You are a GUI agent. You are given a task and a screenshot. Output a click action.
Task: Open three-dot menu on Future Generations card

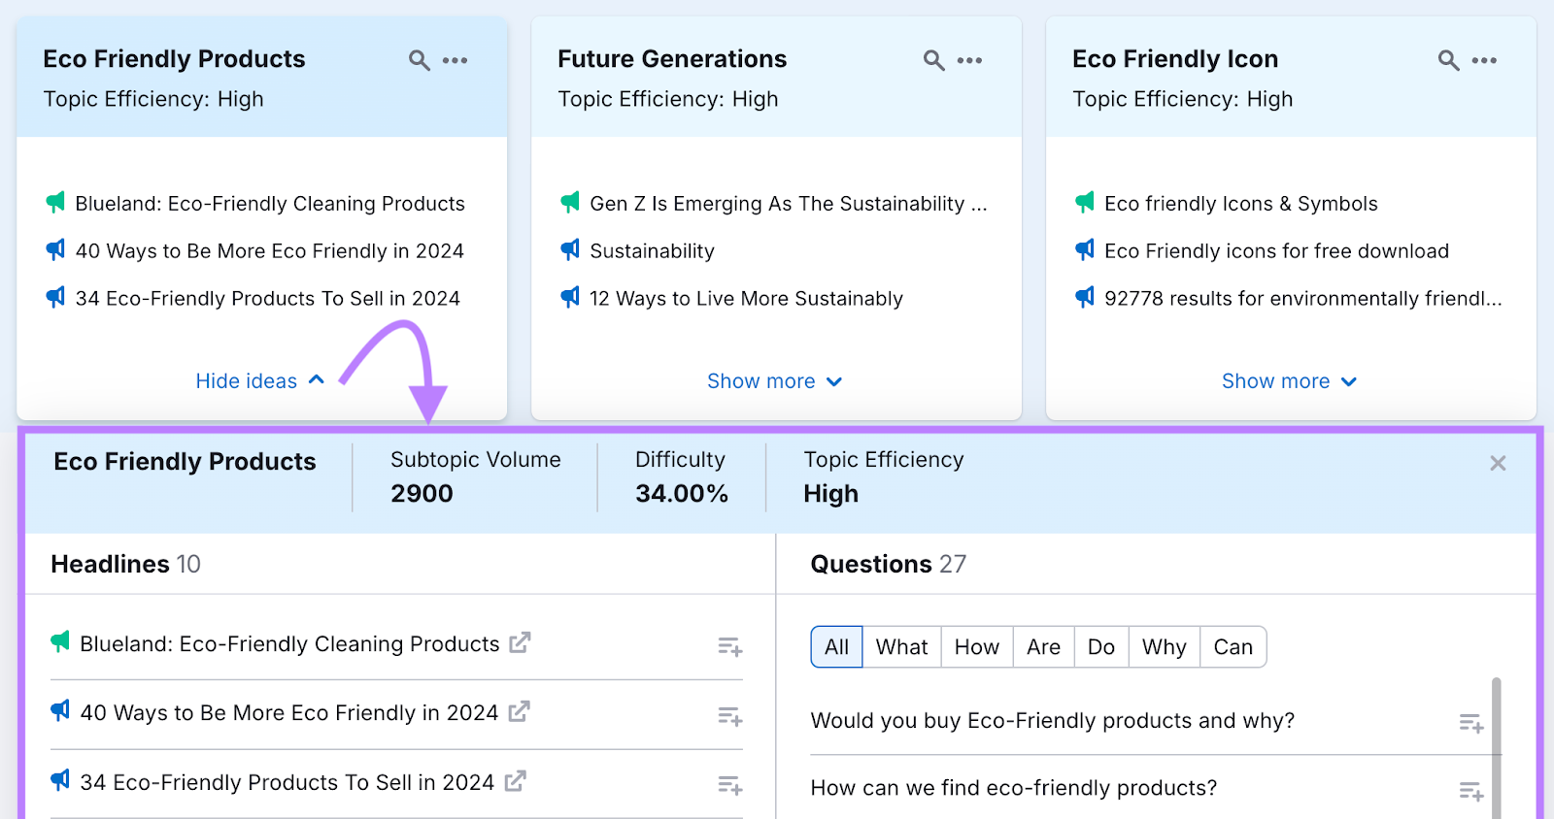[969, 60]
